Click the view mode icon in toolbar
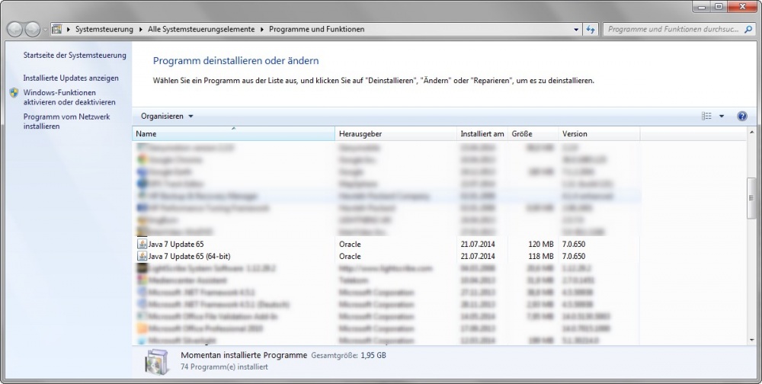762x384 pixels. 706,117
